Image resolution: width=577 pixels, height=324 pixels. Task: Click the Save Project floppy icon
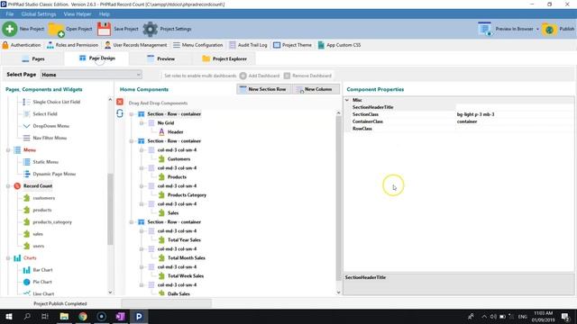(104, 29)
